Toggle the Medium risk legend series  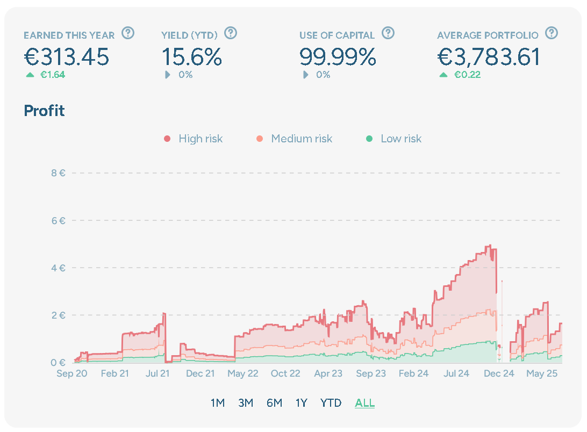point(294,139)
